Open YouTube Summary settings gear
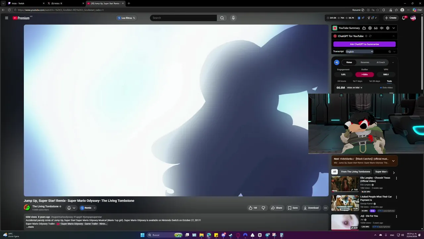This screenshot has width=424, height=239. 388,28
